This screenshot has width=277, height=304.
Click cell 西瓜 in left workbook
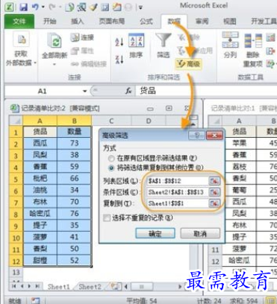[x=40, y=143]
